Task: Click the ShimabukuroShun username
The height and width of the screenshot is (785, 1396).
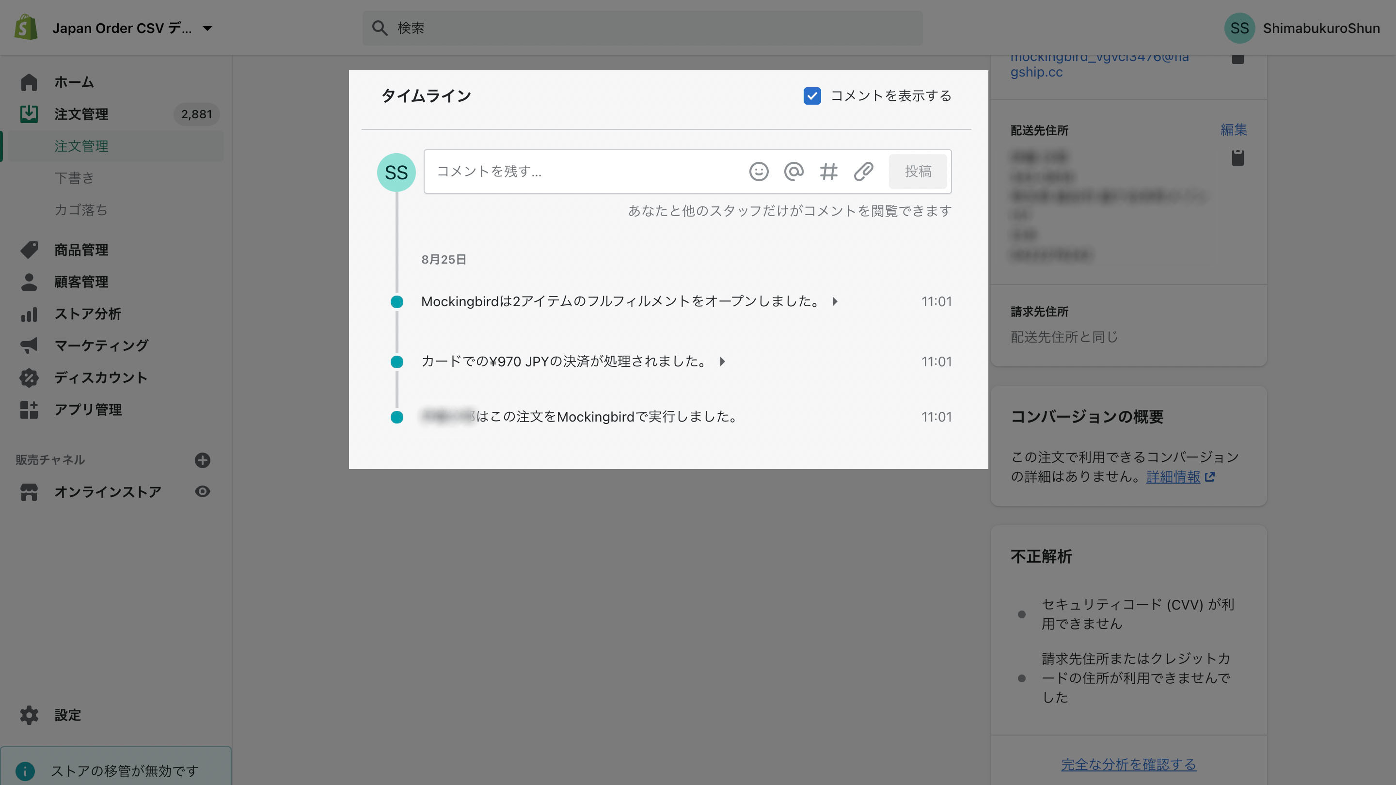Action: pos(1321,28)
